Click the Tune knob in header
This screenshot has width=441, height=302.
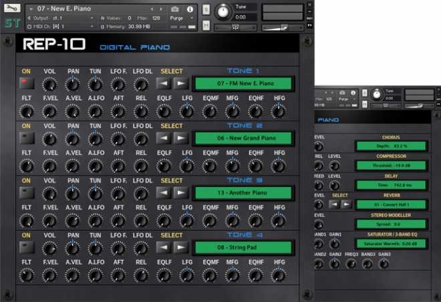coord(223,12)
